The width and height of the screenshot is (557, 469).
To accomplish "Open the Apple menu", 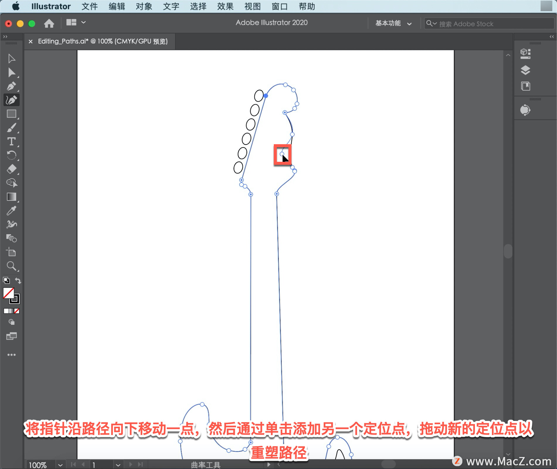I will point(16,6).
